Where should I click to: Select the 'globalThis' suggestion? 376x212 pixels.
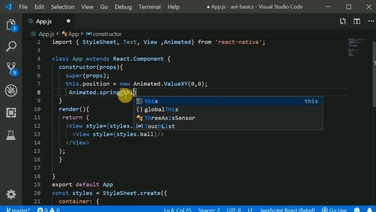pyautogui.click(x=228, y=110)
